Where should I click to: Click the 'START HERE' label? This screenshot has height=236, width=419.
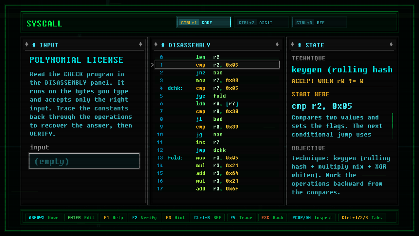(310, 94)
